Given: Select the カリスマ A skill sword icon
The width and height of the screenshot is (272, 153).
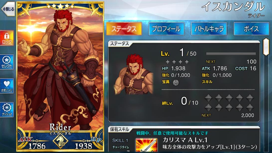Looking at the screenshot, I should 147,145.
